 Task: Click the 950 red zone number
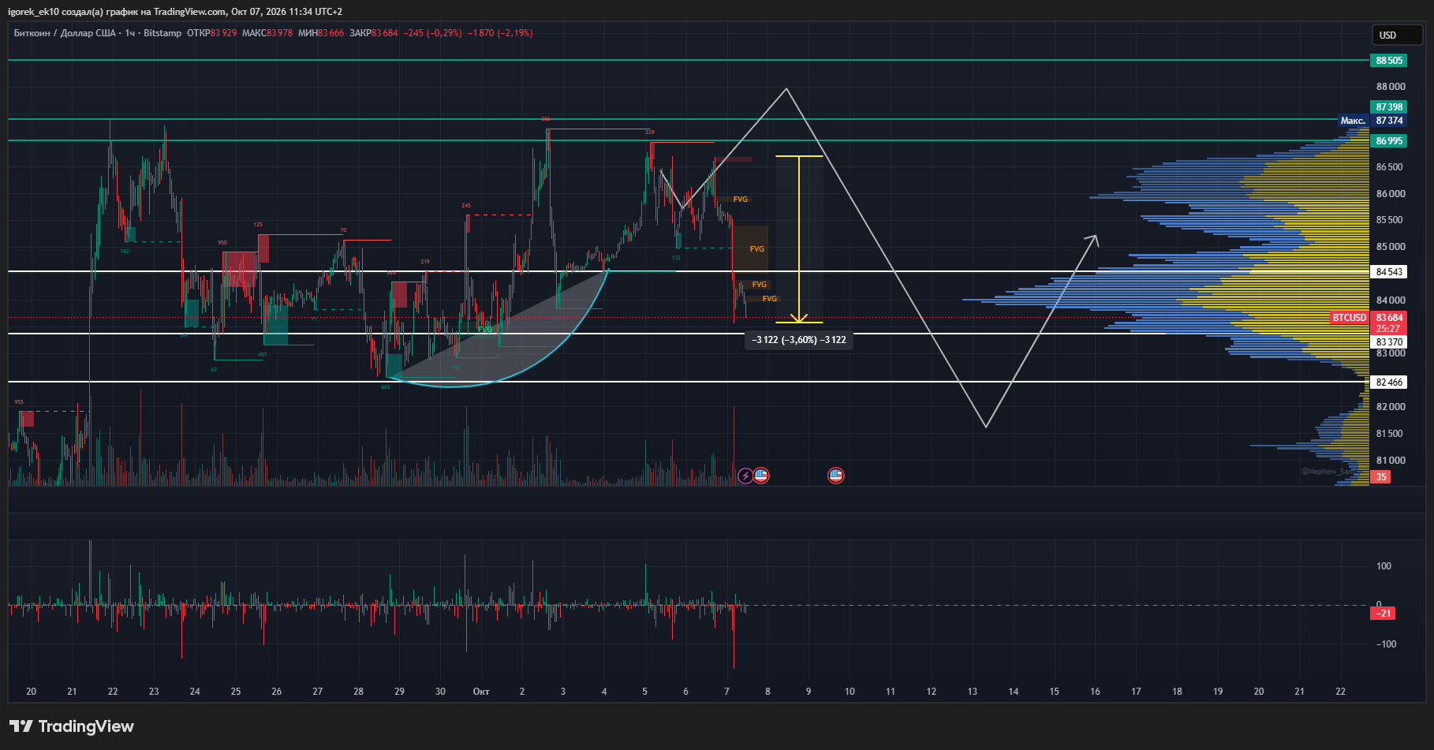click(222, 243)
